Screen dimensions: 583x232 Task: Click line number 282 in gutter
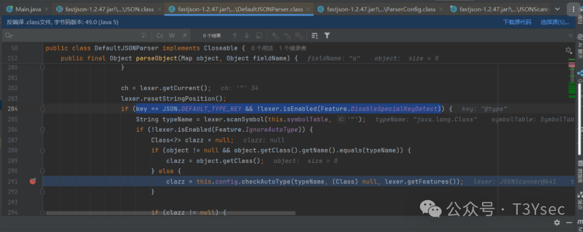pyautogui.click(x=12, y=88)
